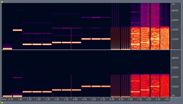This screenshot has height=104, width=183.
Task: Click the 6:30 time ruler label
Action: [x=121, y=100]
